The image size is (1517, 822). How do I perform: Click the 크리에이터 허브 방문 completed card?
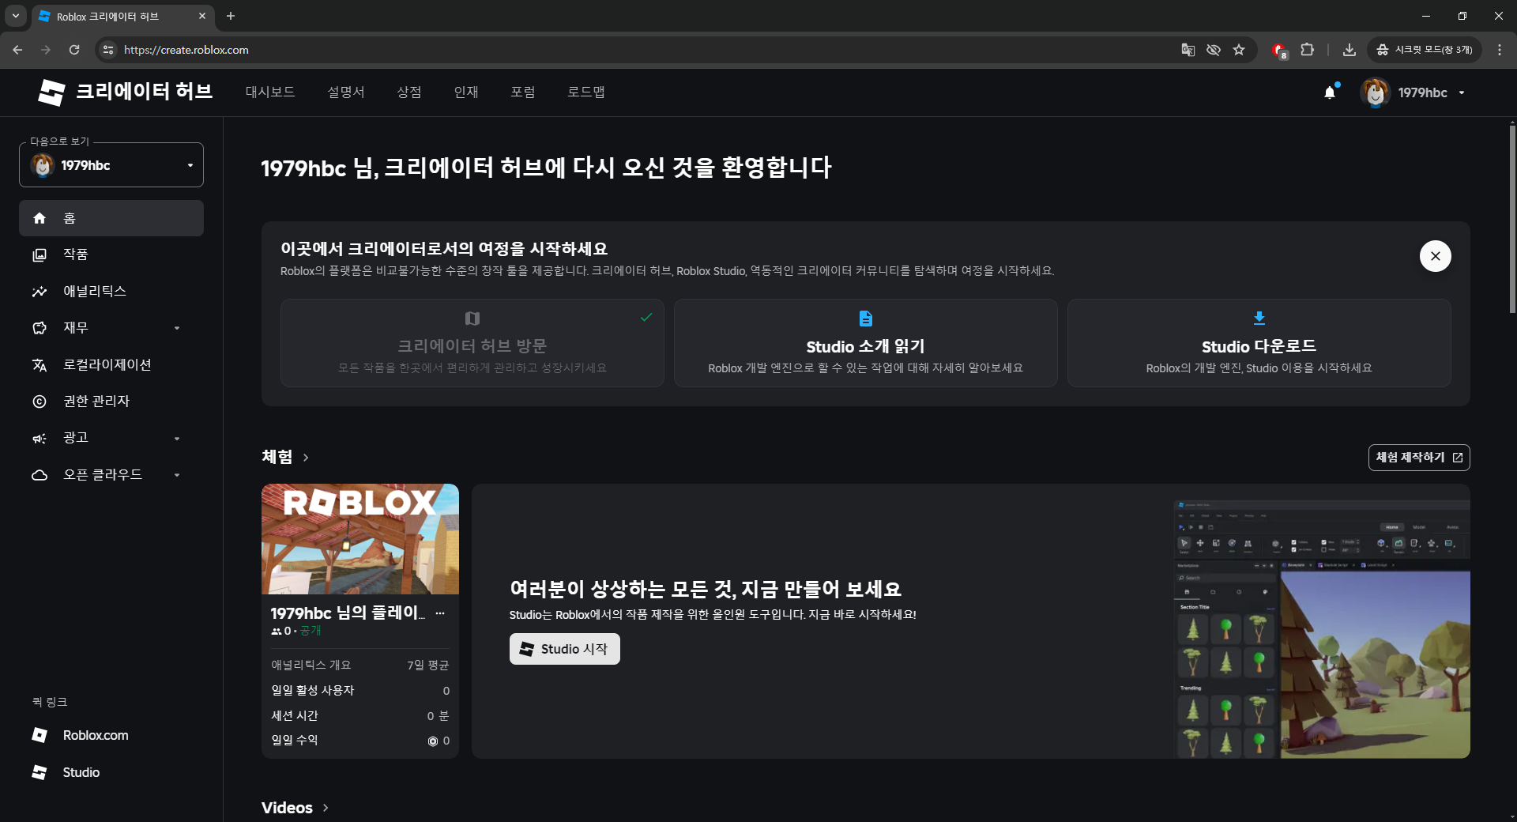point(472,343)
